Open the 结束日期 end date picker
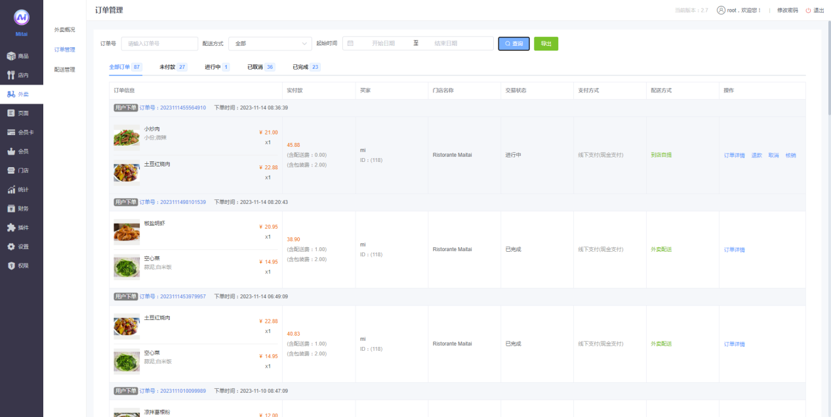Image resolution: width=831 pixels, height=417 pixels. (445, 43)
